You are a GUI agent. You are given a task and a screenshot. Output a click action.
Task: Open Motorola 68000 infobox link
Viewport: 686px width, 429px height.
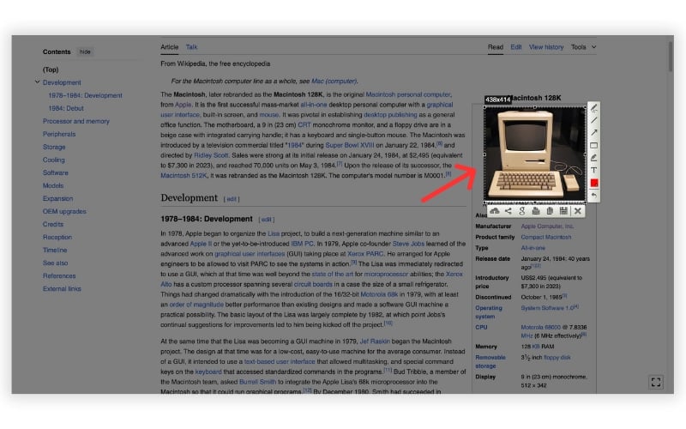pos(541,327)
